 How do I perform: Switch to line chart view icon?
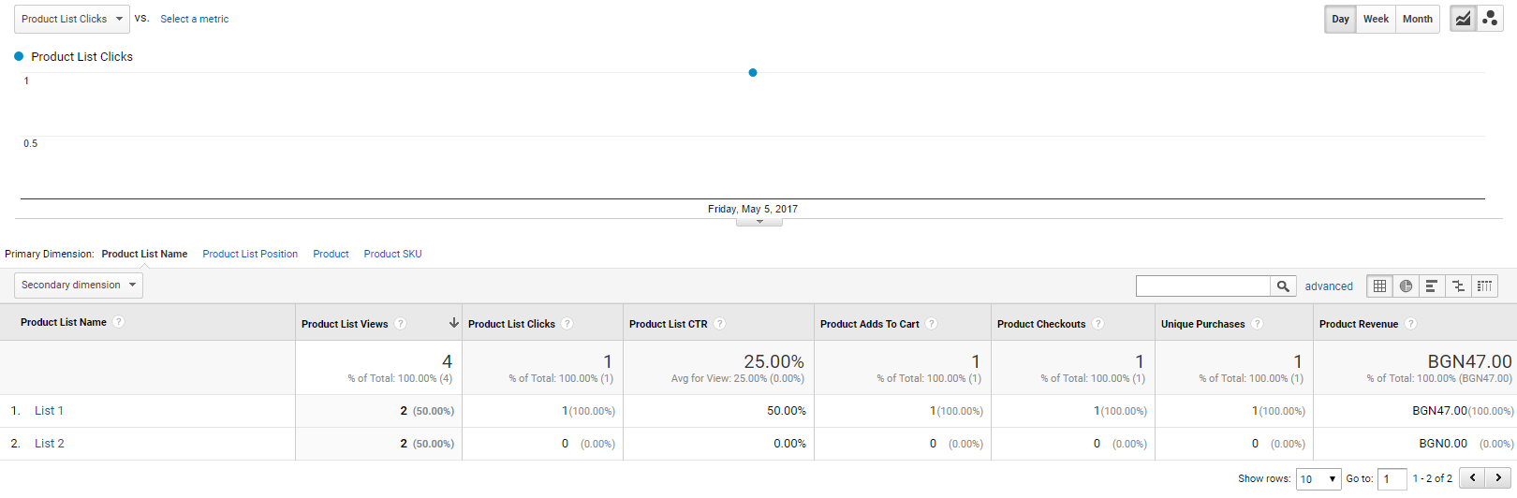pyautogui.click(x=1463, y=19)
